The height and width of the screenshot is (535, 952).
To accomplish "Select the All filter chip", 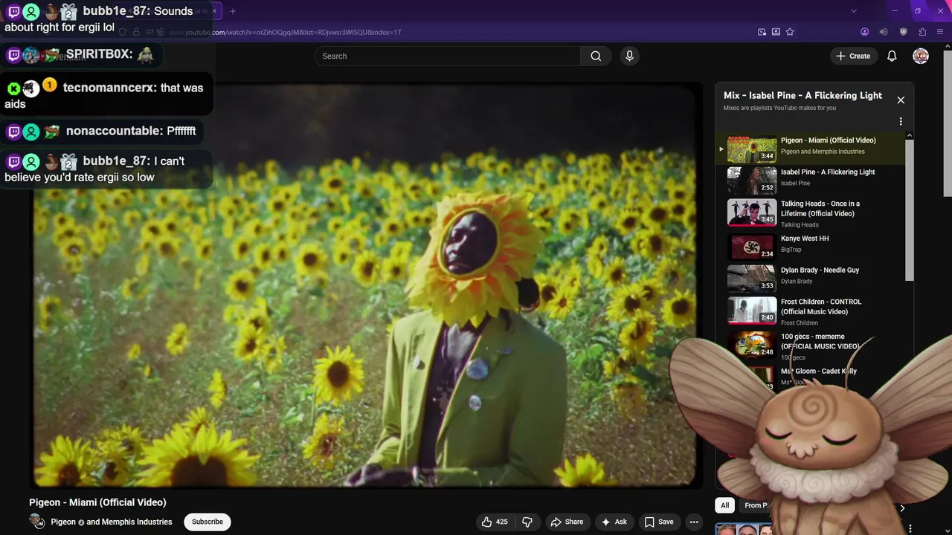I will [x=724, y=505].
